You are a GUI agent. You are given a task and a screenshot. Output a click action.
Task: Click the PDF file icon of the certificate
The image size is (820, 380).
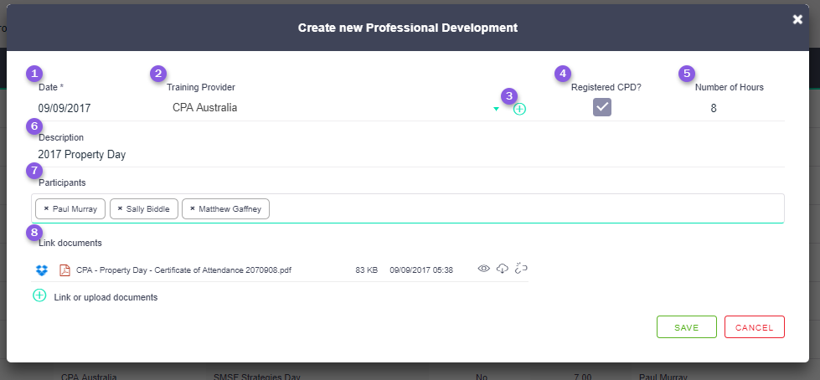(64, 270)
